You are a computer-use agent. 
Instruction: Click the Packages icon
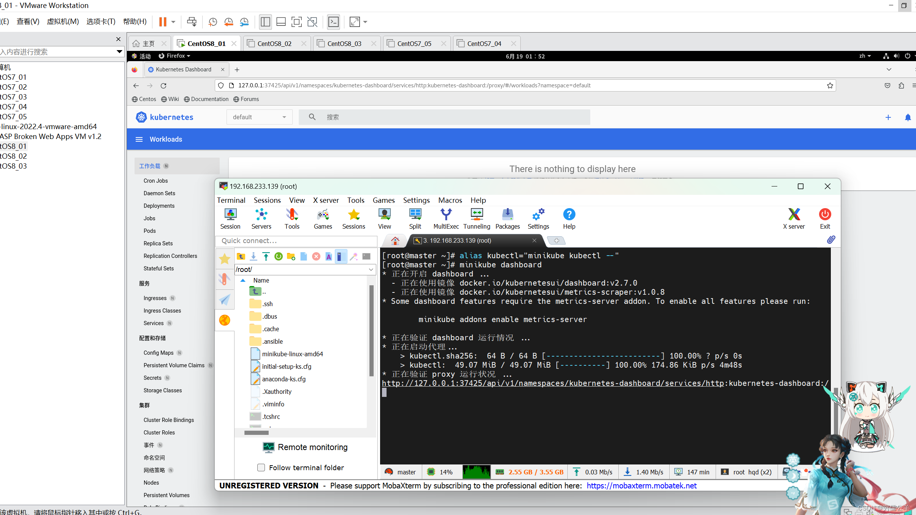click(507, 219)
